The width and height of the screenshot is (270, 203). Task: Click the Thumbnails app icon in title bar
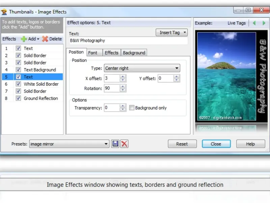(4, 12)
